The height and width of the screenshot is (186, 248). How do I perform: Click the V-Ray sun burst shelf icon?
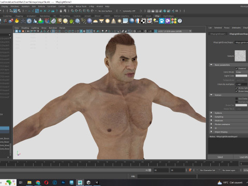119,21
